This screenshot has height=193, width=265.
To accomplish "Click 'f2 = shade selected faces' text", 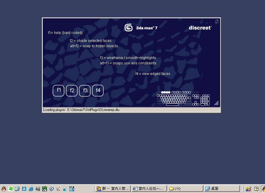I will point(91,41).
